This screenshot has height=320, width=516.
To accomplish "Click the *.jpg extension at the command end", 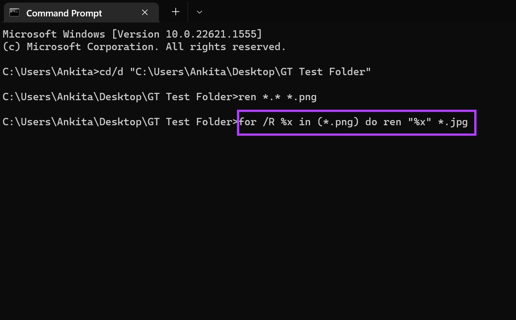I will click(453, 122).
